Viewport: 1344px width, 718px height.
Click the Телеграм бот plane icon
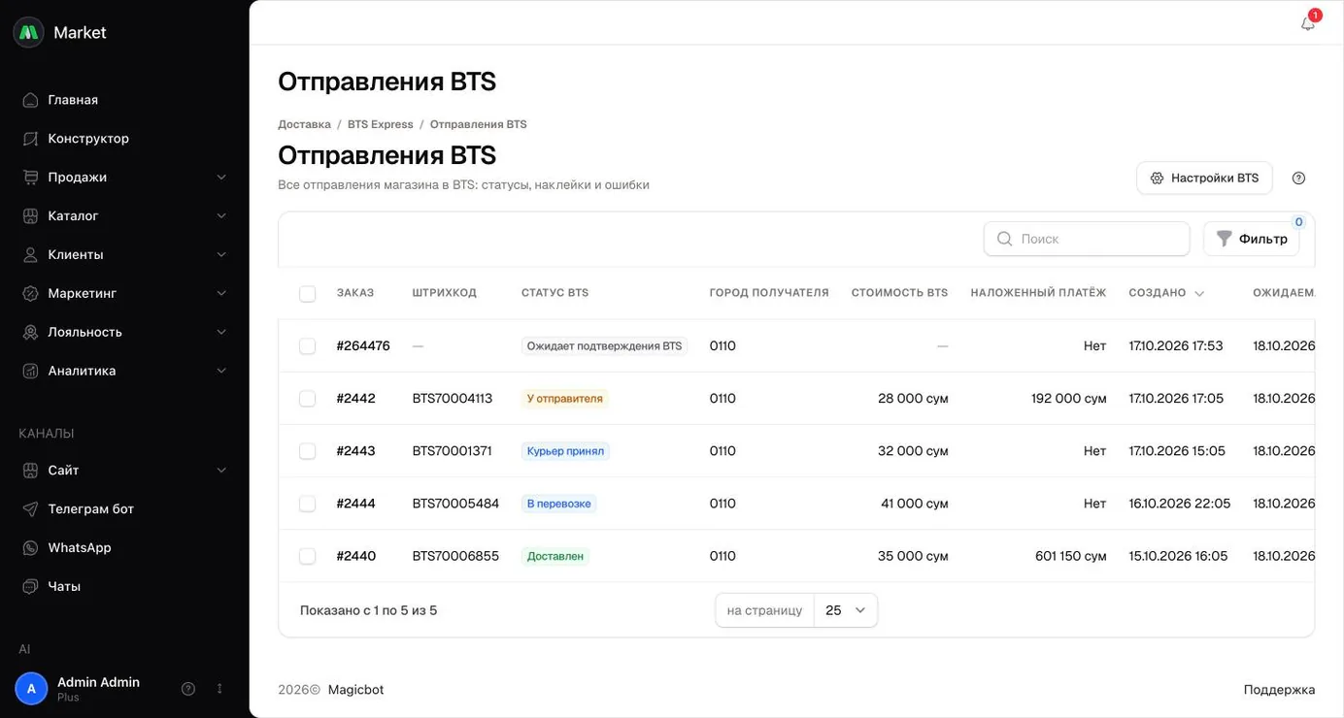(30, 509)
